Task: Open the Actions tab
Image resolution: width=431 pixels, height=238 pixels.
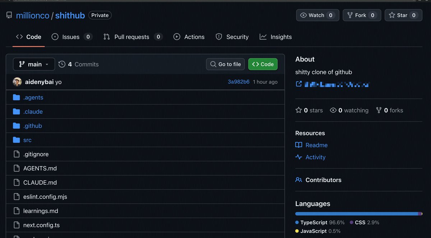Action: [x=189, y=37]
